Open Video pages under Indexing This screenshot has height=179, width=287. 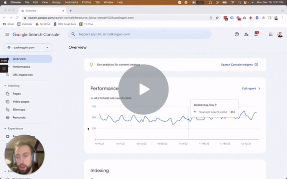point(21,101)
